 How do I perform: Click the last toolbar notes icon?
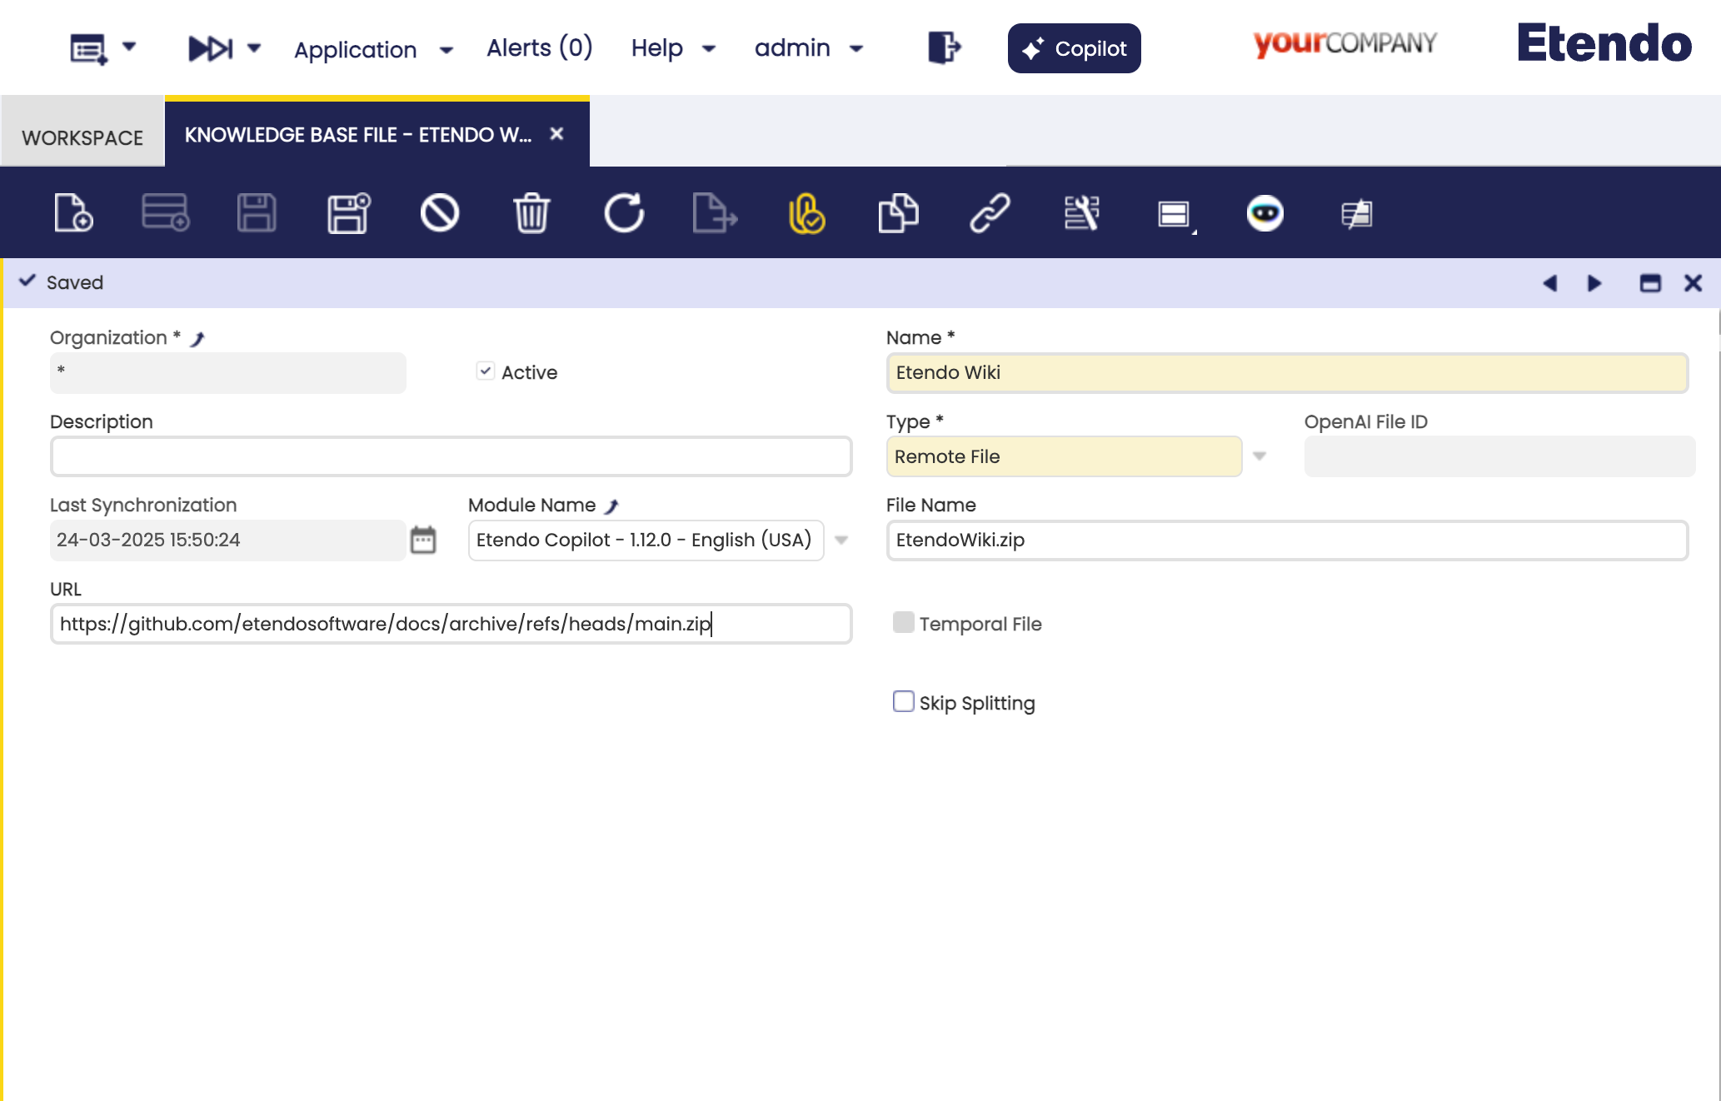point(1356,213)
